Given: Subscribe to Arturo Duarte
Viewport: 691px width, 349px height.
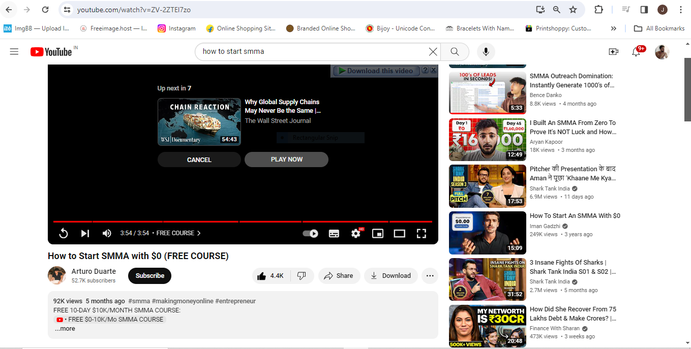Looking at the screenshot, I should pos(149,275).
